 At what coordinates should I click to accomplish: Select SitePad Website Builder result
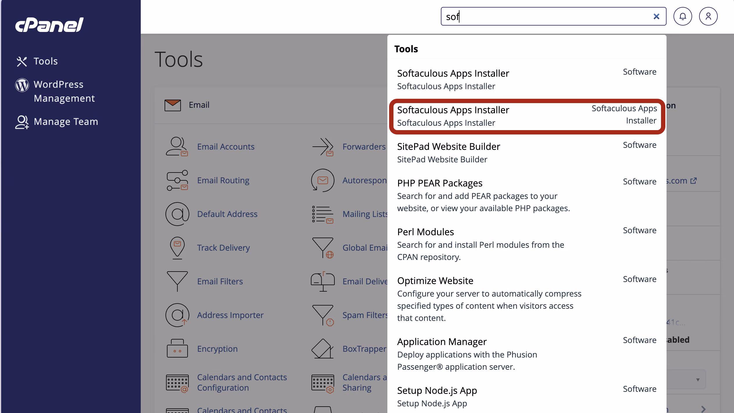(x=527, y=152)
